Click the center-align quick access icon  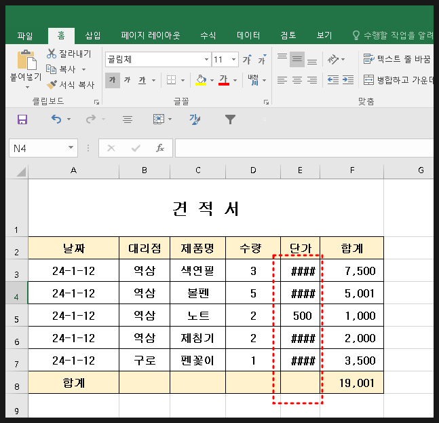point(128,119)
